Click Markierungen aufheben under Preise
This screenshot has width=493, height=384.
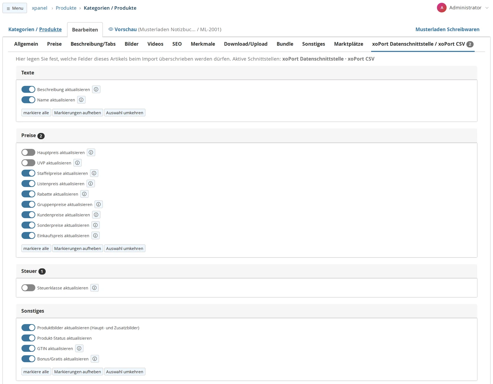coord(78,249)
